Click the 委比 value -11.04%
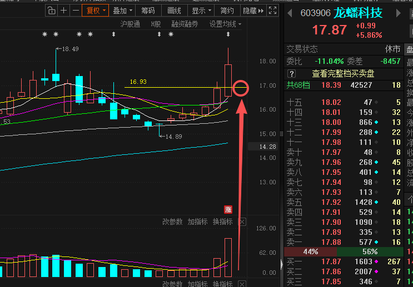This screenshot has height=287, width=413. pyautogui.click(x=329, y=61)
